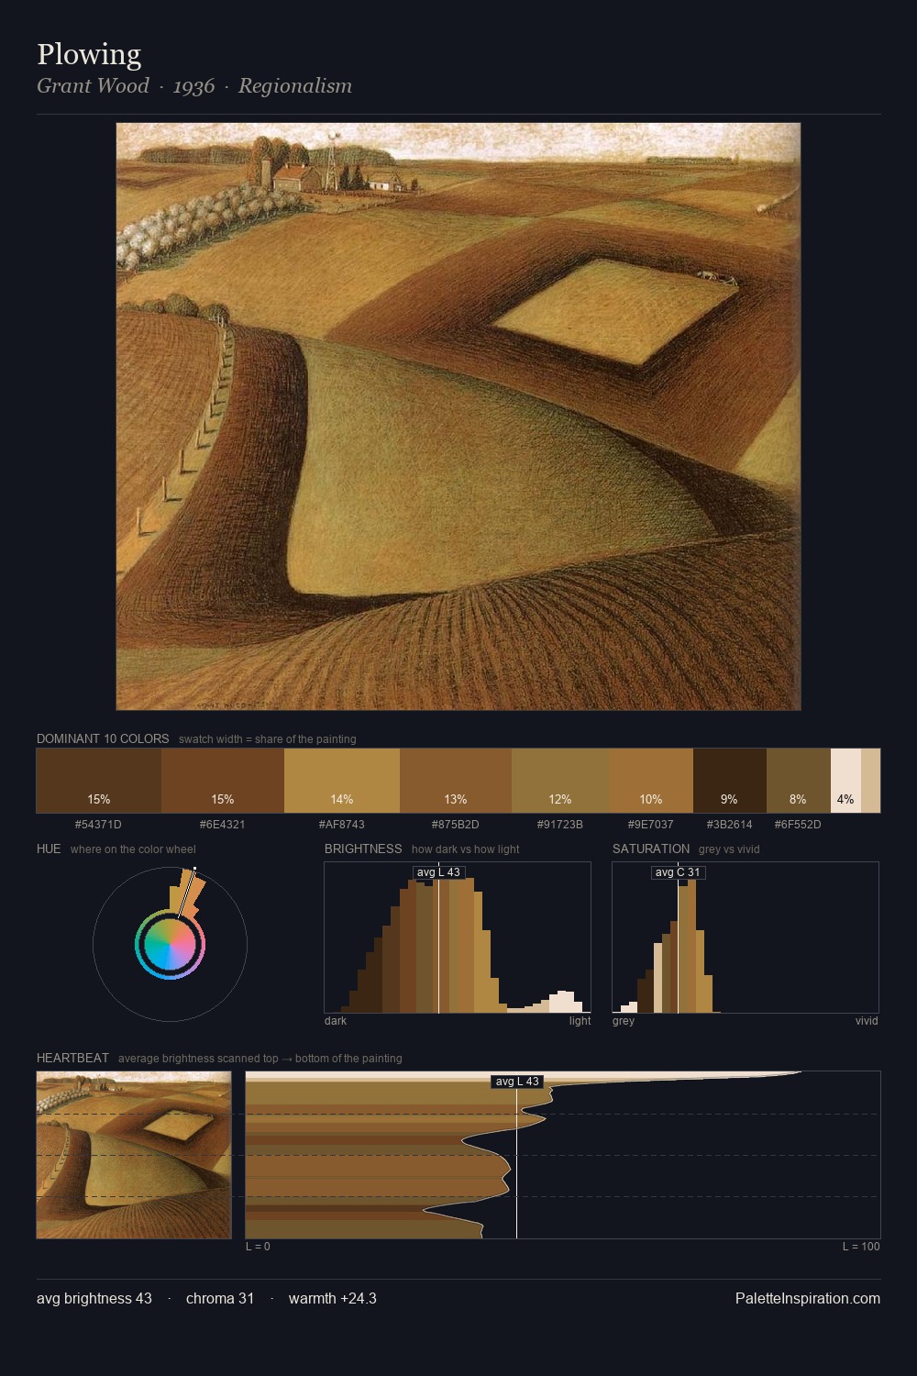Click the hue color wheel
Image resolution: width=917 pixels, height=1376 pixels.
[x=170, y=944]
